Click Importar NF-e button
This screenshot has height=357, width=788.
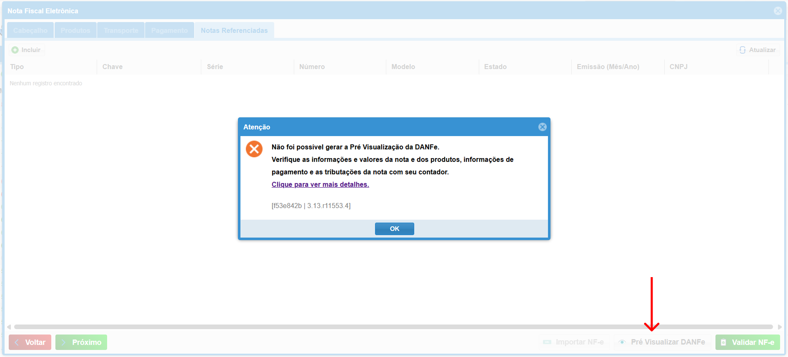574,342
